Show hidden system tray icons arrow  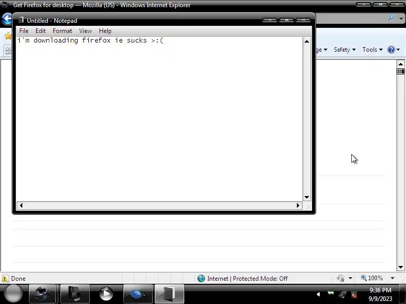[318, 294]
